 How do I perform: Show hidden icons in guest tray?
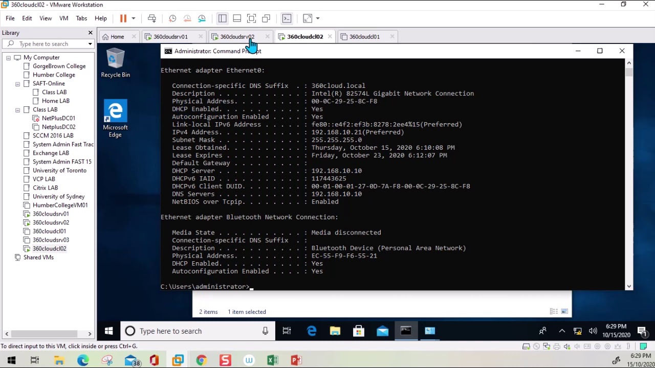click(x=562, y=331)
